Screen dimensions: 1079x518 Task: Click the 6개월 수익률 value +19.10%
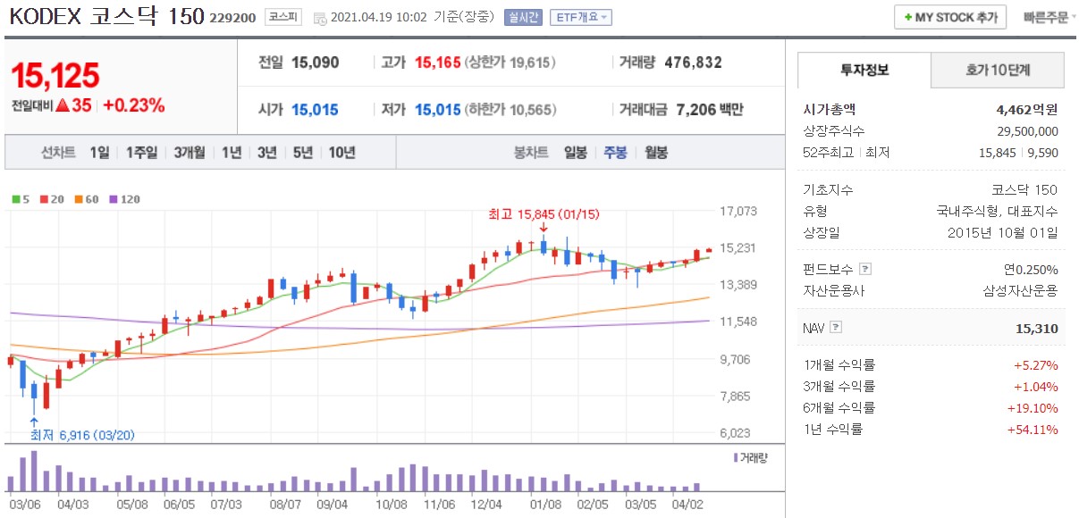click(x=1033, y=408)
